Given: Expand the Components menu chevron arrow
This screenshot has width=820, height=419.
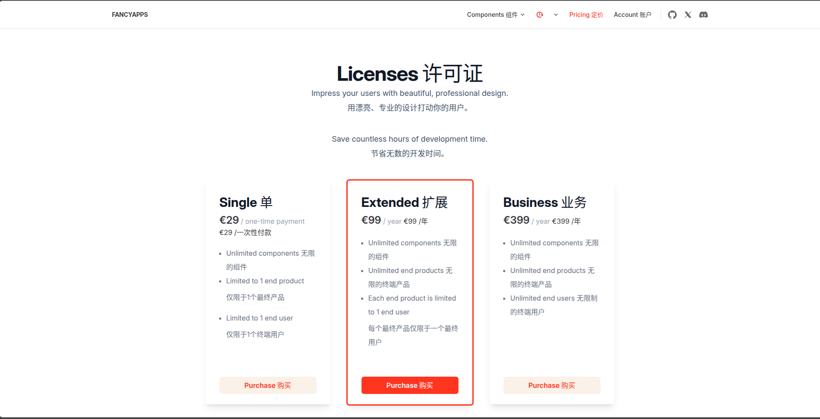Looking at the screenshot, I should pos(523,15).
